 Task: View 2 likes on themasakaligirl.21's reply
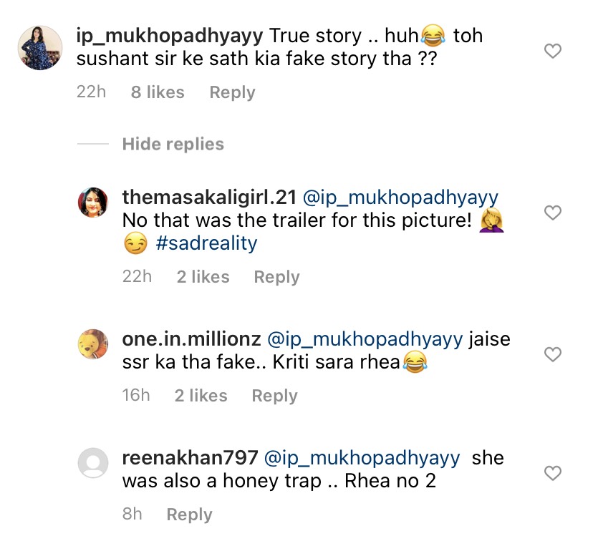[203, 278]
